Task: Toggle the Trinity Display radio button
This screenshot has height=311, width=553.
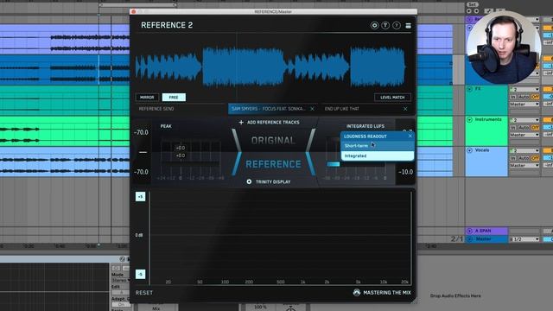Action: coord(249,181)
